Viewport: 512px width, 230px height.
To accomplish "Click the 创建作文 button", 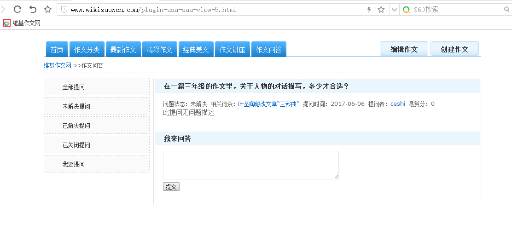I will (454, 49).
